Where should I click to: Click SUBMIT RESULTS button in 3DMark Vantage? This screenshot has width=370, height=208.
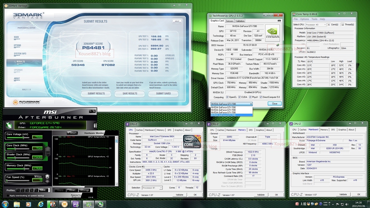point(96,94)
